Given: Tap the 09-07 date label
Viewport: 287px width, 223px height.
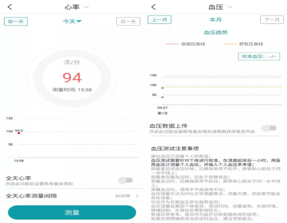Looking at the screenshot, I should coord(163,108).
